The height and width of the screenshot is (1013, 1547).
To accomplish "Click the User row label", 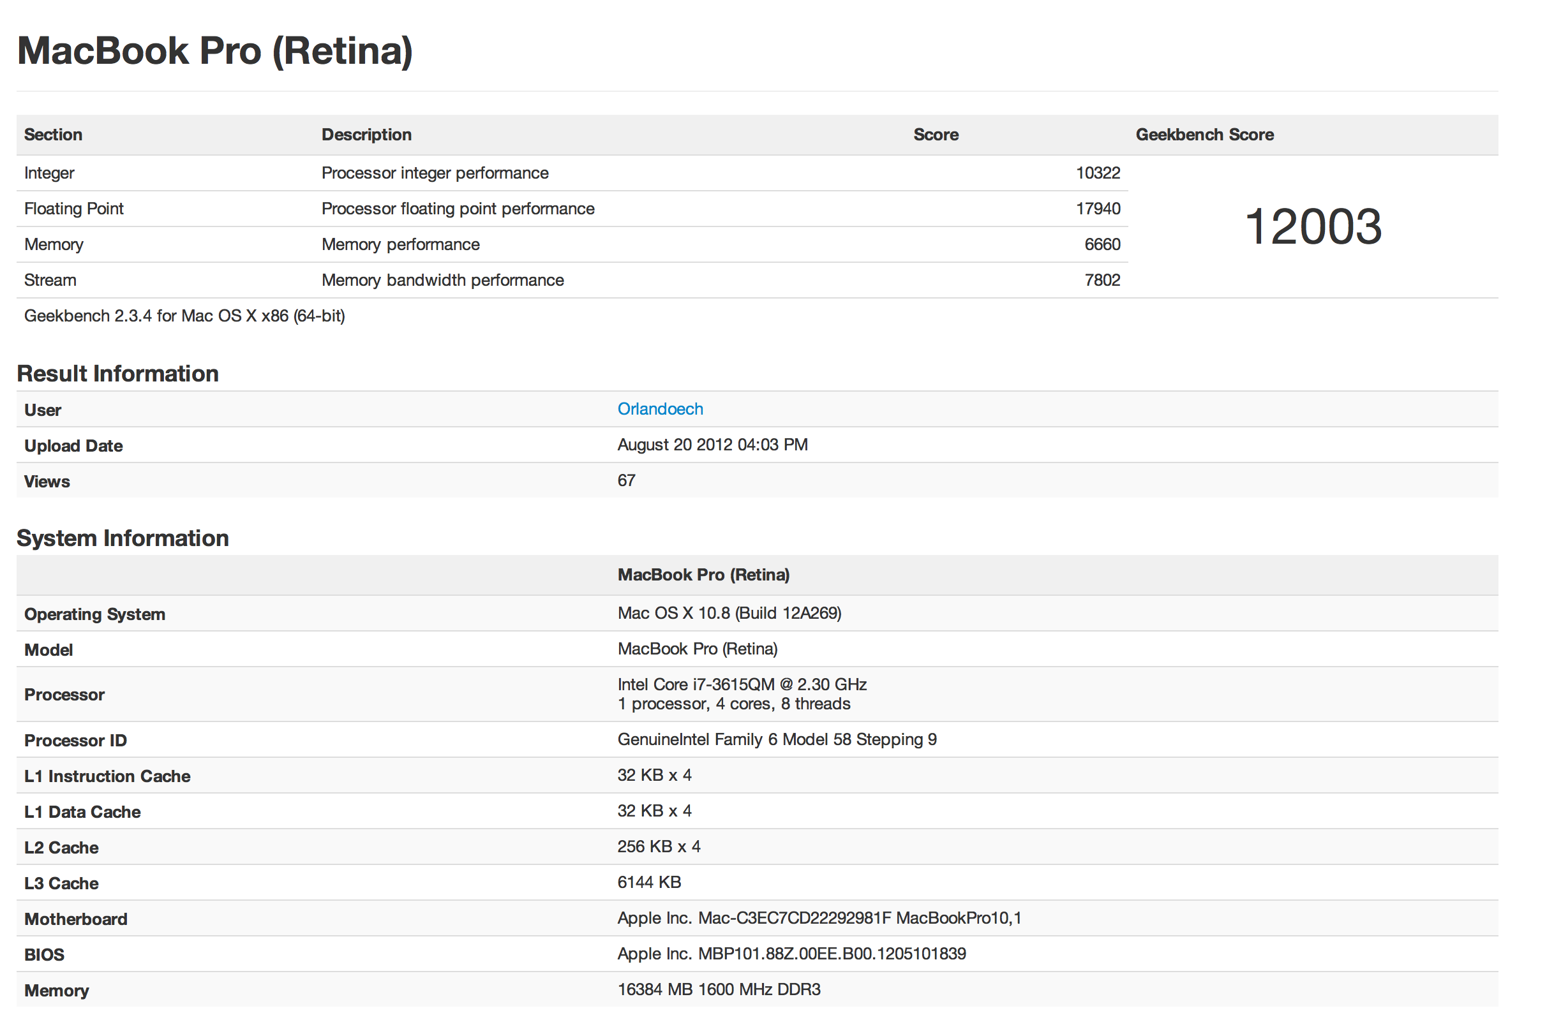I will tap(42, 410).
